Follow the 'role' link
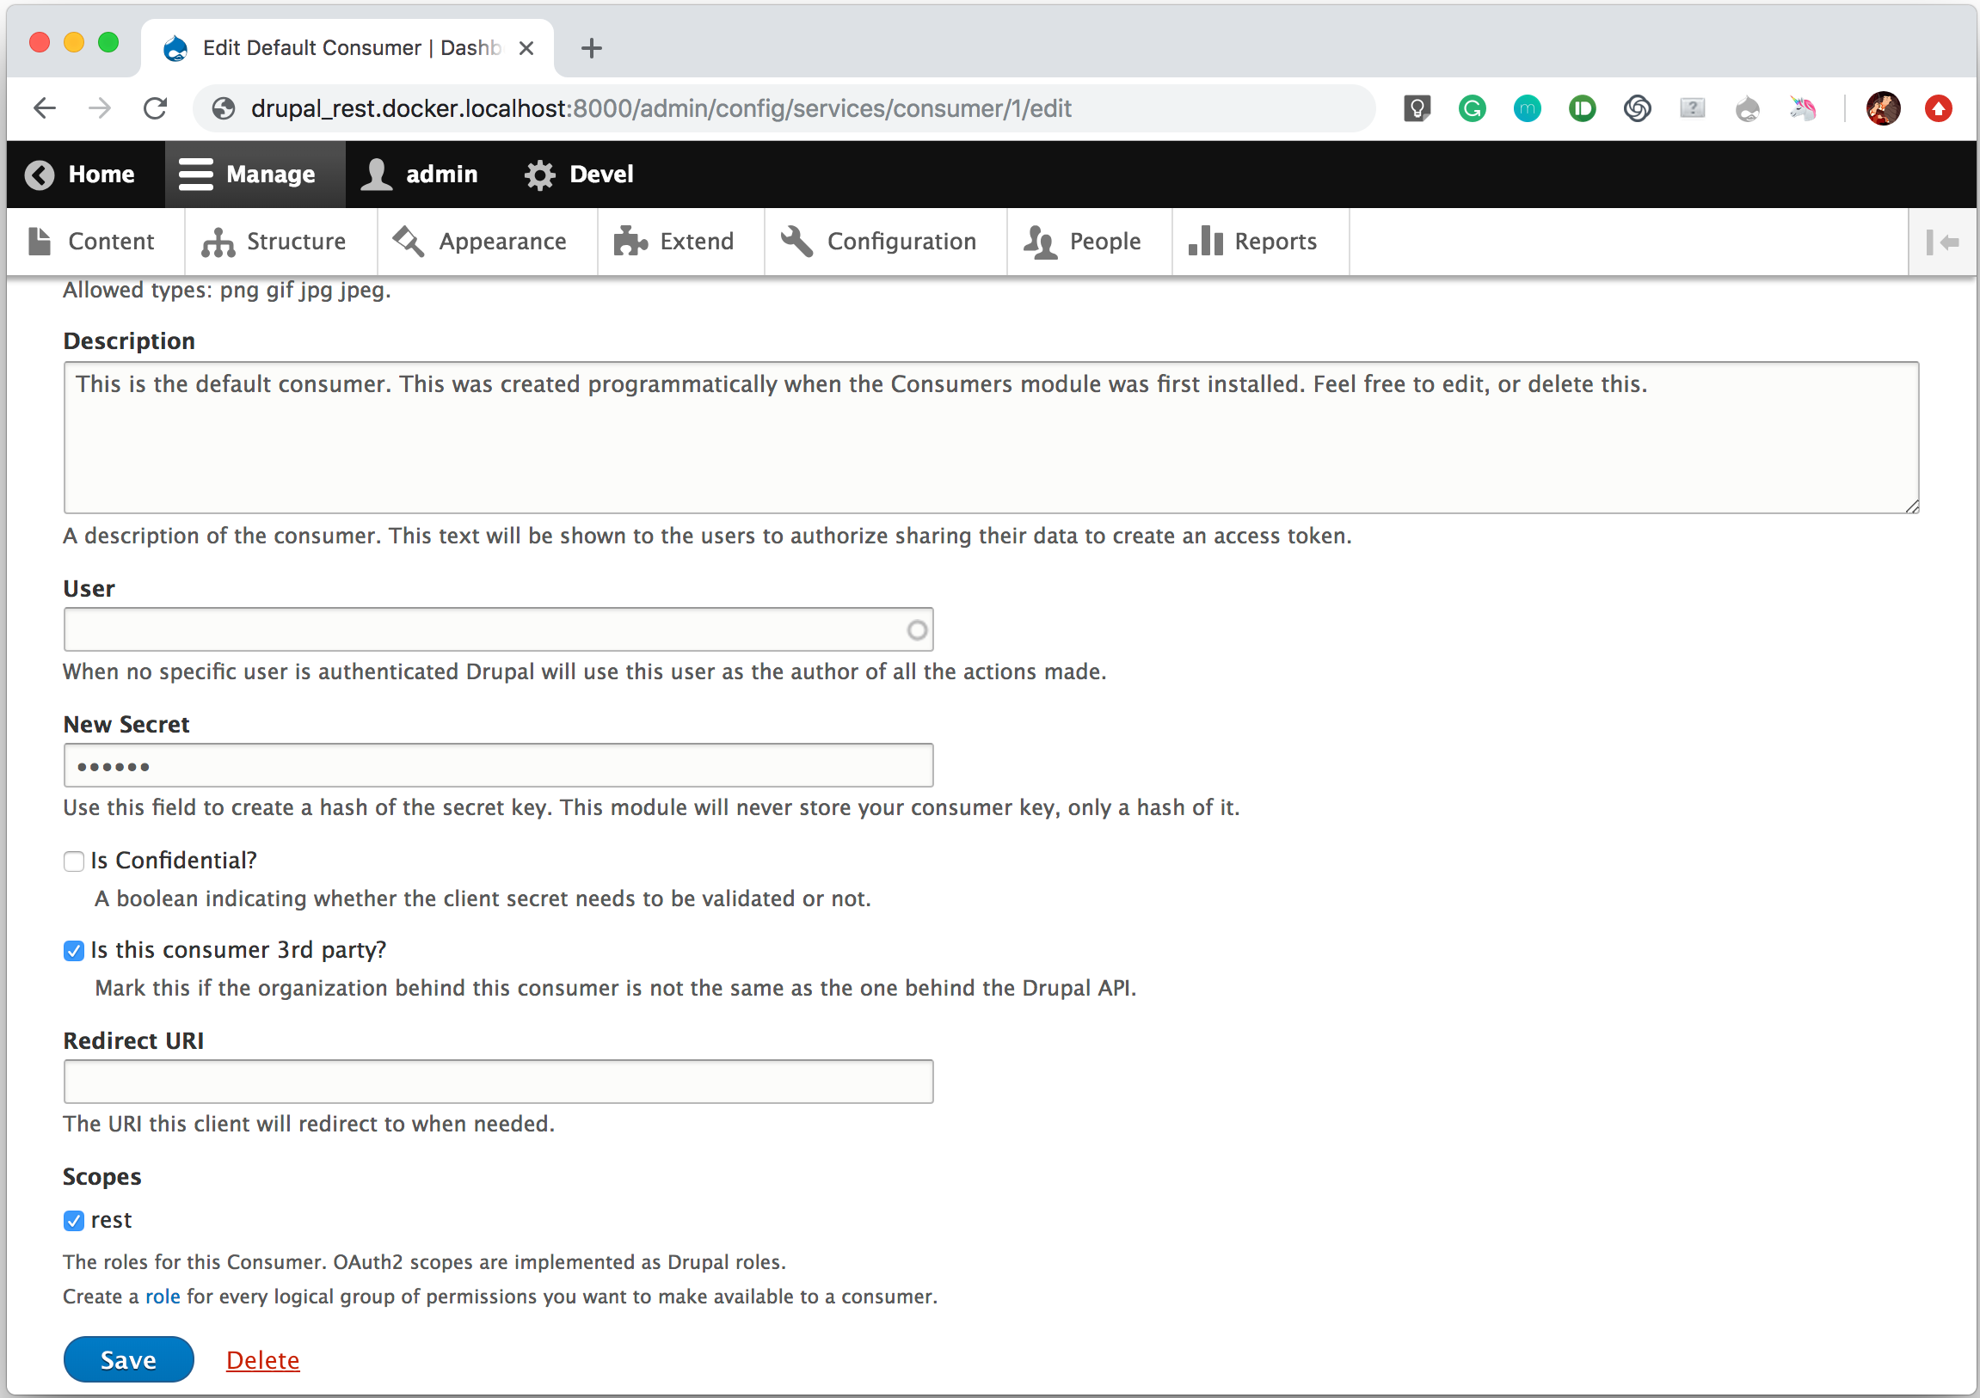This screenshot has height=1398, width=1980. click(x=163, y=1297)
